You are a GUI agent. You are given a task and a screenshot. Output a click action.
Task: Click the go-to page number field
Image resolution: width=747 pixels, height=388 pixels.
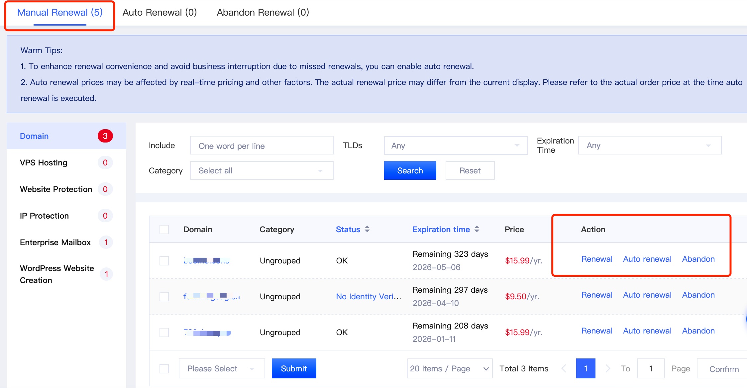tap(651, 368)
